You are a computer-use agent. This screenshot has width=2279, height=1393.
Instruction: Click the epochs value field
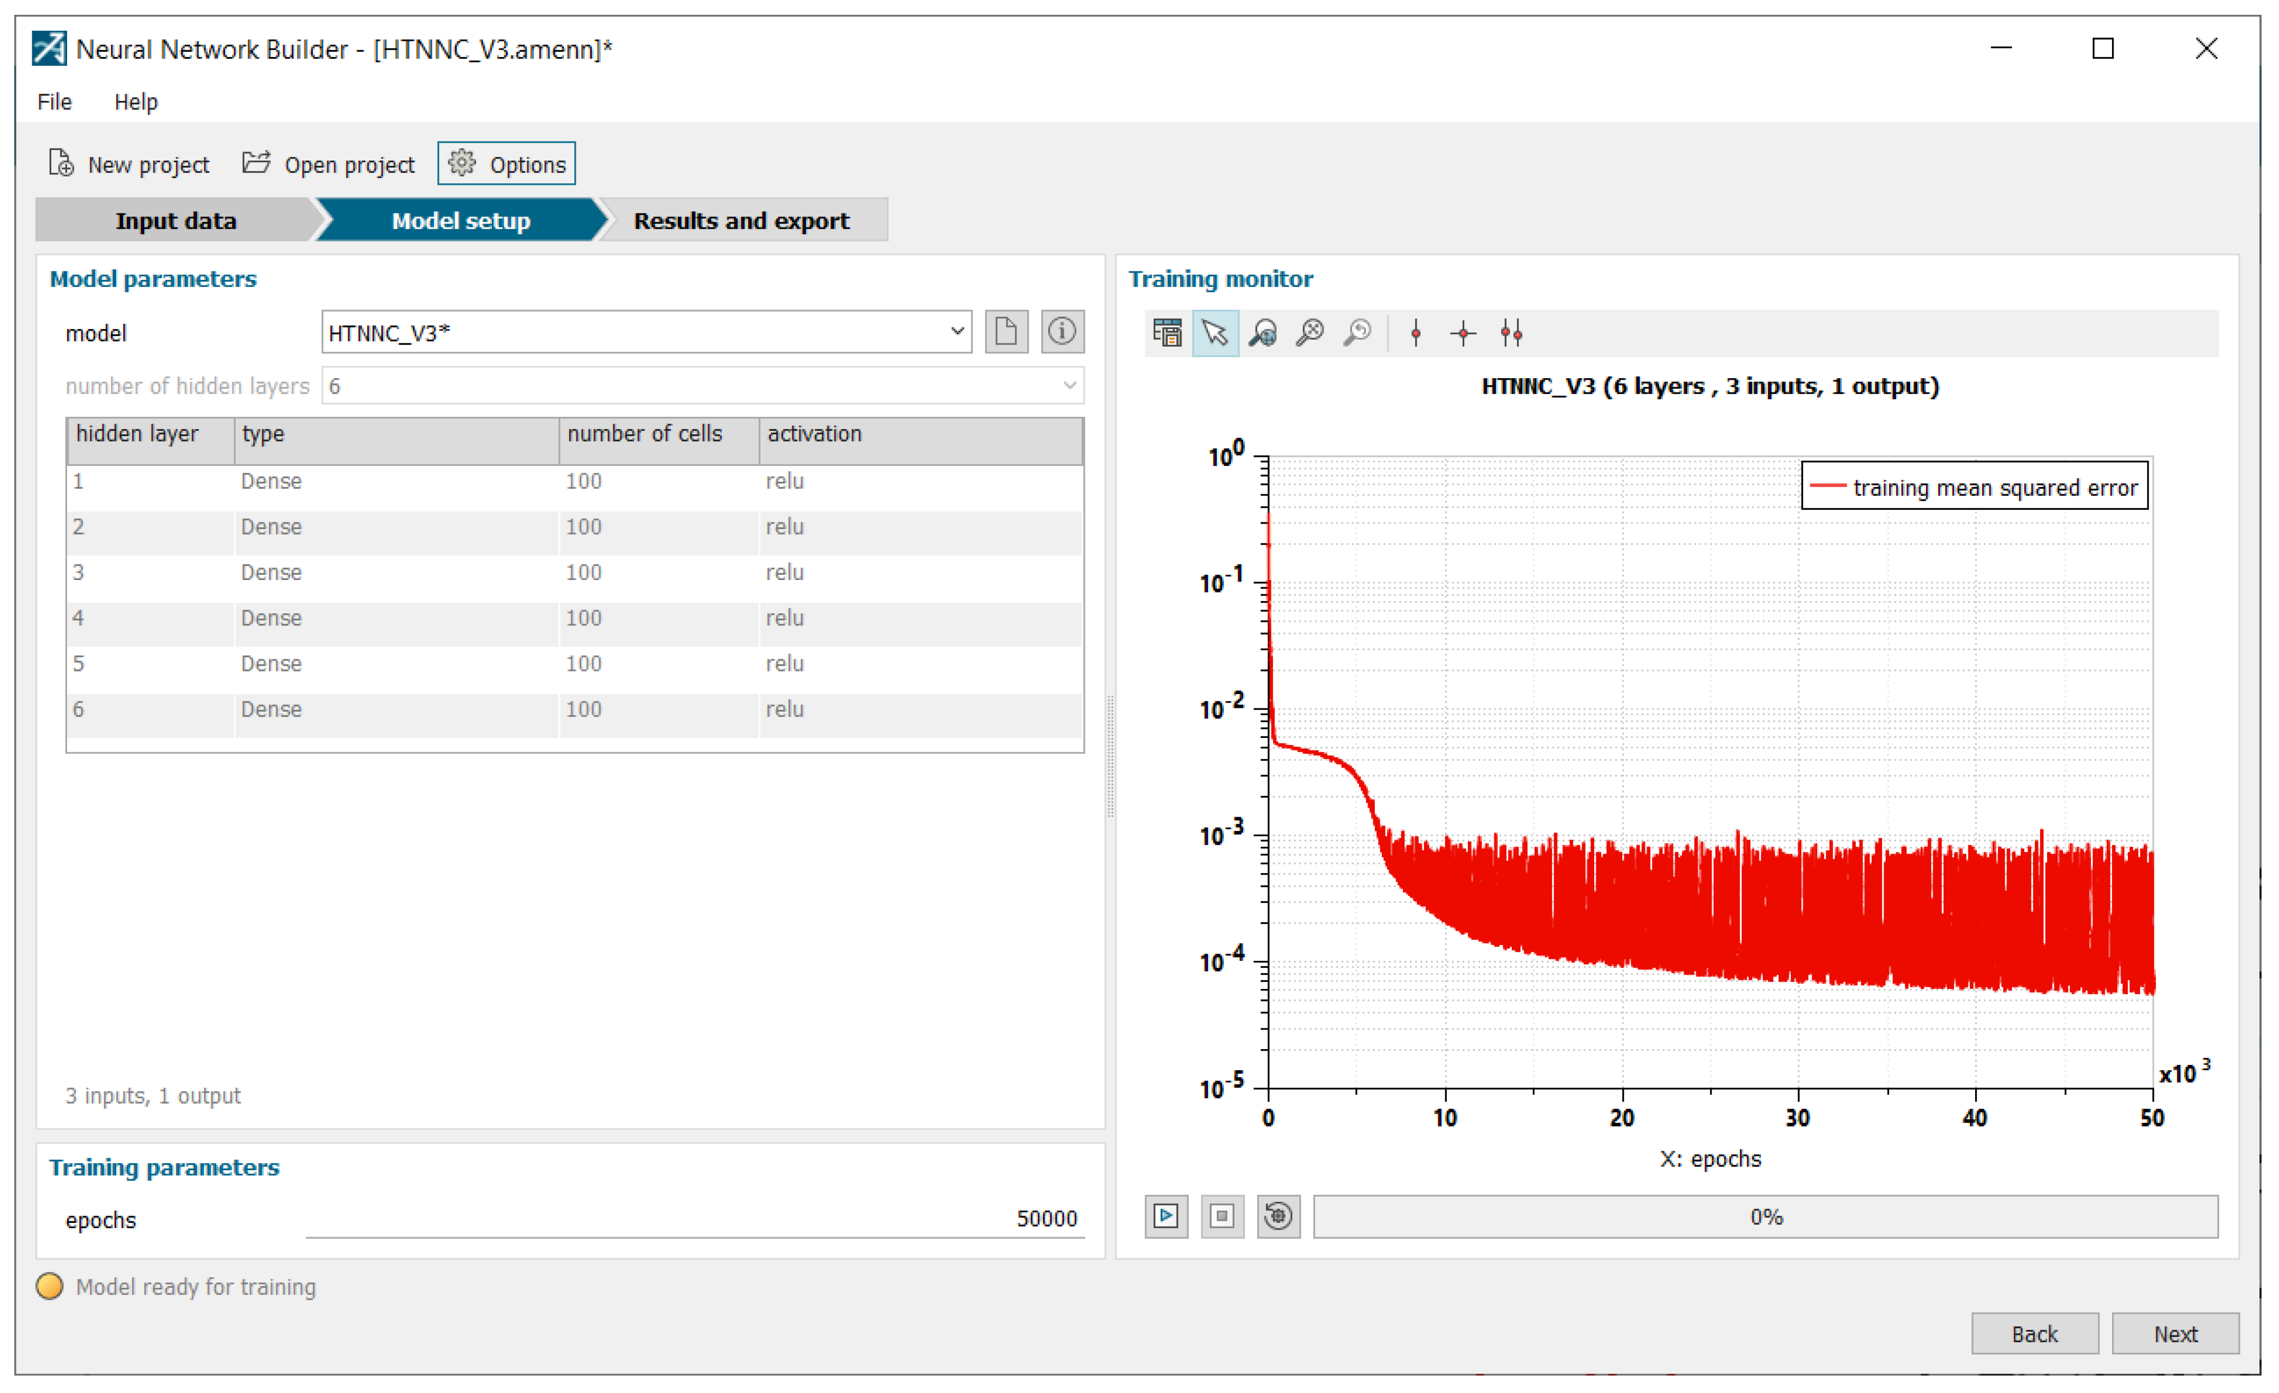(694, 1218)
